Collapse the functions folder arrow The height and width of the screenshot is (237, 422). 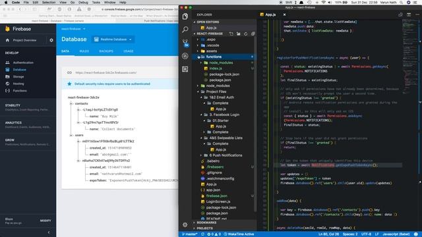198,57
